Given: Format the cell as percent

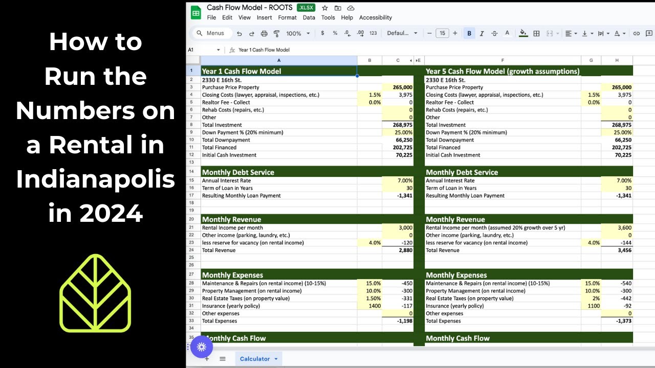Looking at the screenshot, I should (335, 33).
